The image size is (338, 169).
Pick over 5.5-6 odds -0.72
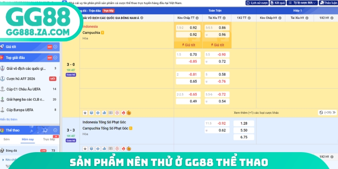coord(217,94)
